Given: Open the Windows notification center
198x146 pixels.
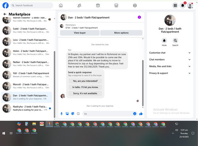Looking at the screenshot, I should (193, 133).
